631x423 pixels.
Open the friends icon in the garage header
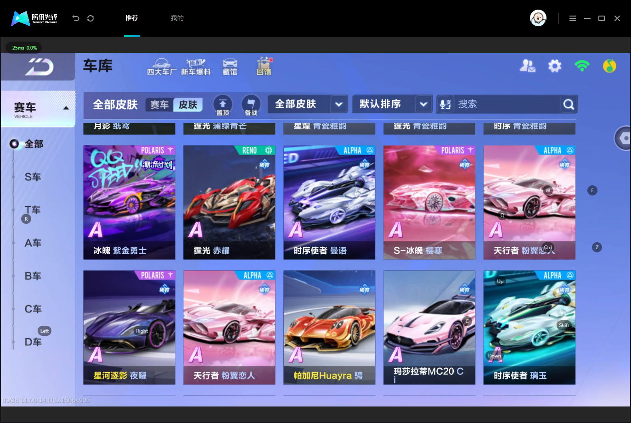527,66
